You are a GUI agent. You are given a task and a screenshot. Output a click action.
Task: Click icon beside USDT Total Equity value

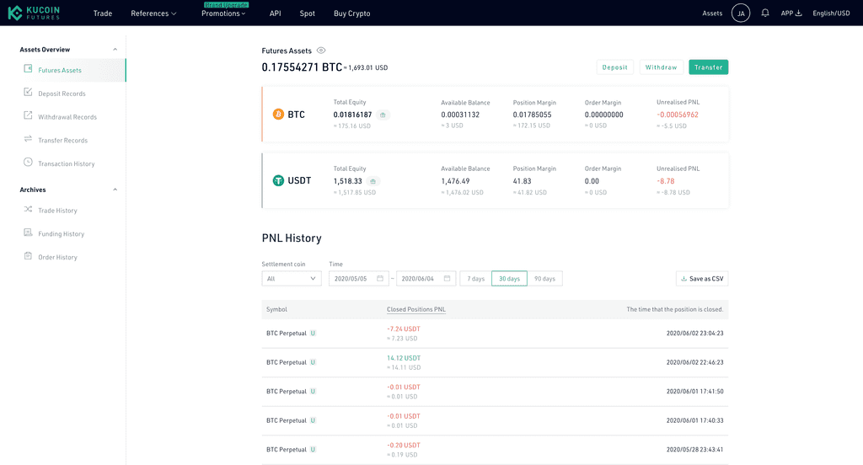[373, 182]
